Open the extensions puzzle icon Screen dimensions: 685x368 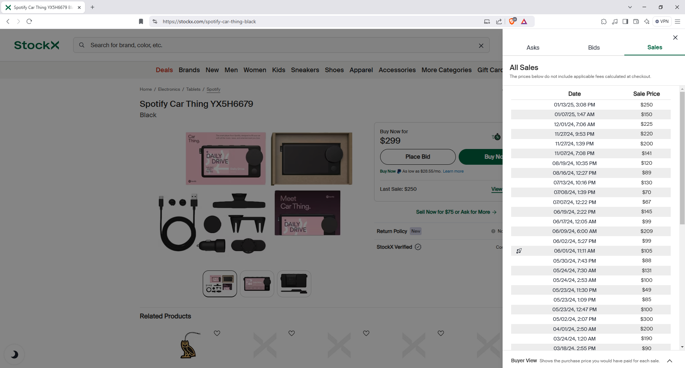[604, 21]
